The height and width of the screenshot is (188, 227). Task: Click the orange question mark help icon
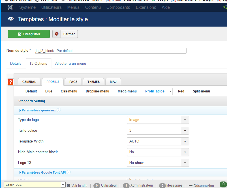[10, 82]
